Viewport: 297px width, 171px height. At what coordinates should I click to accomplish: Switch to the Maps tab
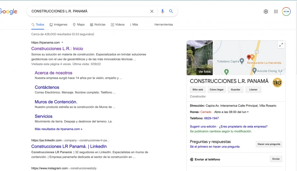pyautogui.click(x=79, y=25)
